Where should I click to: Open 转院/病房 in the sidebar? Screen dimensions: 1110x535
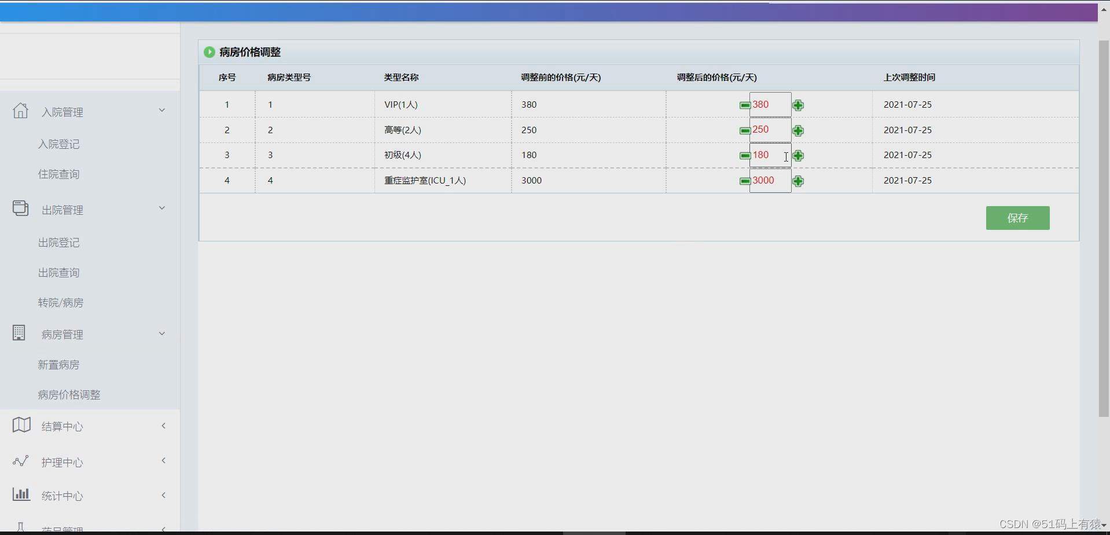click(61, 303)
